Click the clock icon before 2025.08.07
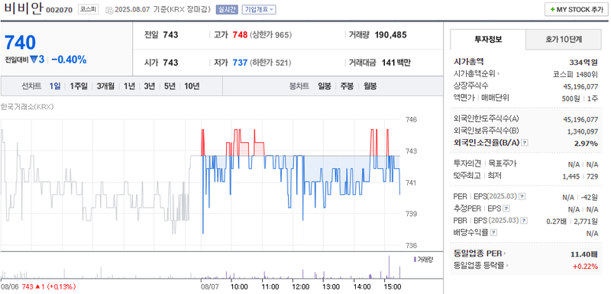This screenshot has height=294, width=611. coord(109,10)
